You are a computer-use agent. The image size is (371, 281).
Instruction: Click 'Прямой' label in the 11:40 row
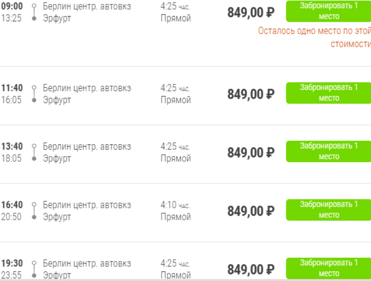pos(176,100)
